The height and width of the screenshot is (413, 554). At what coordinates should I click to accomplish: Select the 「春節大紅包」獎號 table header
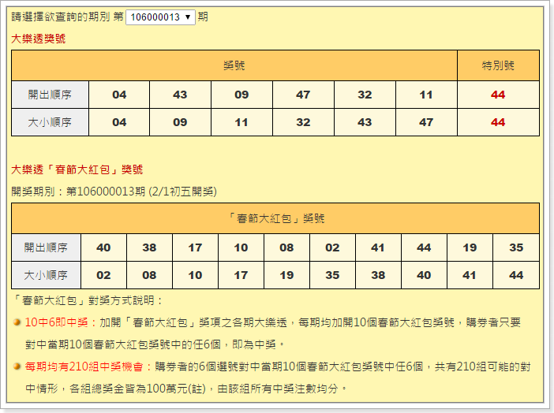click(x=275, y=218)
